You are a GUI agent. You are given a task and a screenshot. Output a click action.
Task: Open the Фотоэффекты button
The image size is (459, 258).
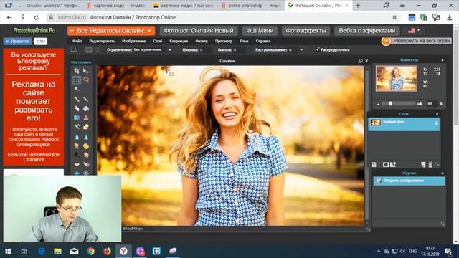(306, 30)
